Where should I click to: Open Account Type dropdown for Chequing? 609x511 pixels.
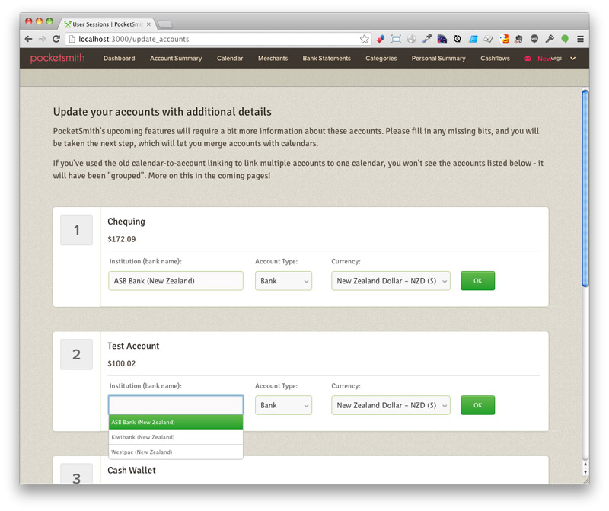click(x=283, y=281)
